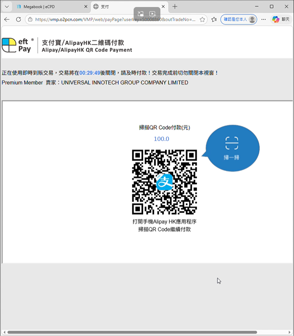Click the countdown timer 00:29:49
Screen dimensions: 294x336
click(x=90, y=73)
